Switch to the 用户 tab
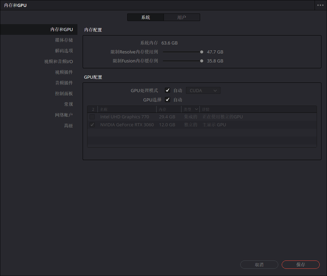 pyautogui.click(x=181, y=17)
